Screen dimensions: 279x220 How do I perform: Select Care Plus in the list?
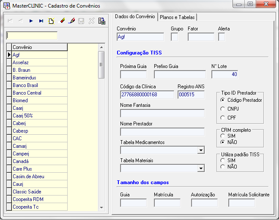click(x=39, y=169)
